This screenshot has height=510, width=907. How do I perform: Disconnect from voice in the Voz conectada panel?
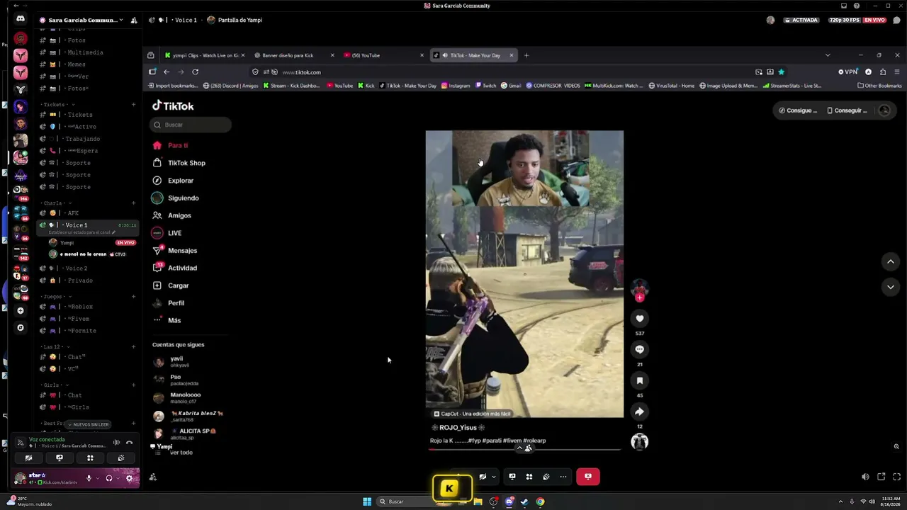click(129, 443)
